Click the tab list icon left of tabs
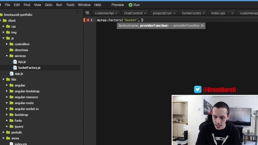The height and width of the screenshot is (145, 258). 87,13
